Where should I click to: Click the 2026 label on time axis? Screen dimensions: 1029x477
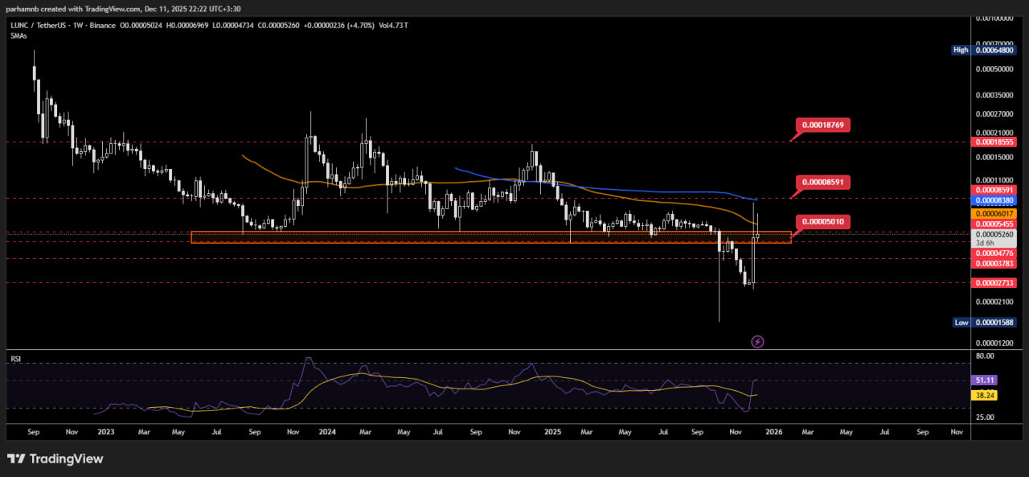pyautogui.click(x=773, y=432)
